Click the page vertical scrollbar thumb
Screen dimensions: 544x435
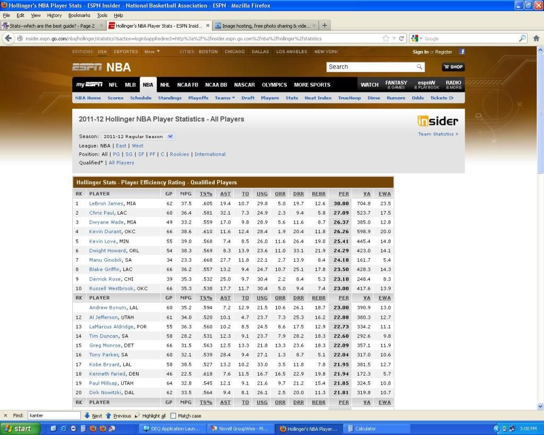pyautogui.click(x=540, y=113)
